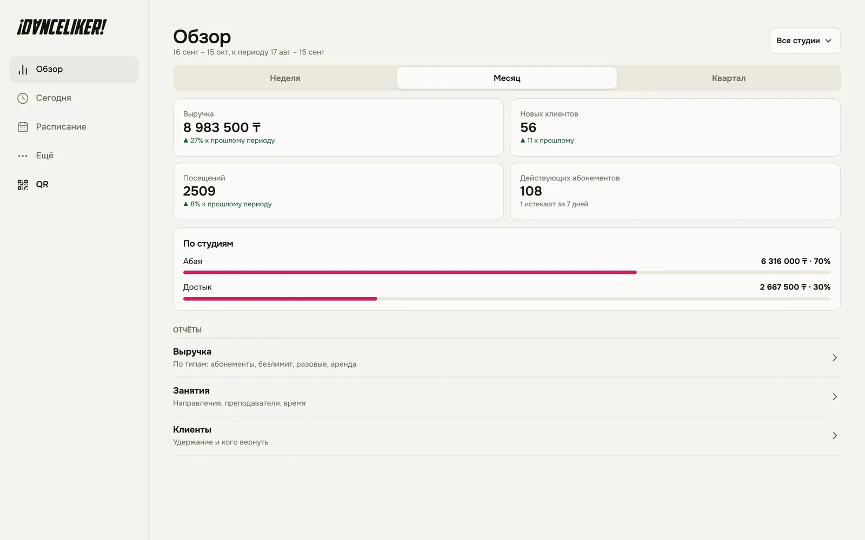The image size is (865, 540).
Task: Open the Новых клиентов stat card
Action: (675, 127)
